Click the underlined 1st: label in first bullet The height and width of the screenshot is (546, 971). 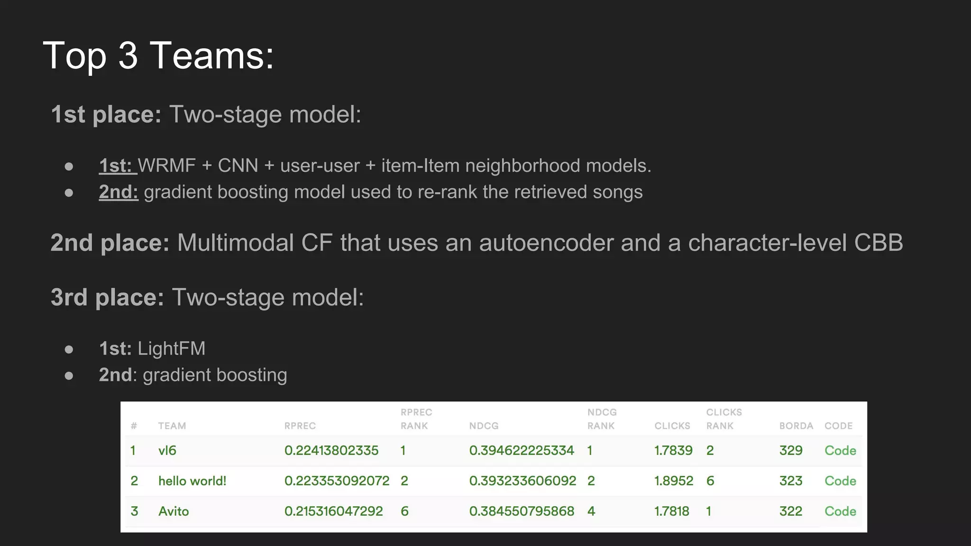point(117,166)
